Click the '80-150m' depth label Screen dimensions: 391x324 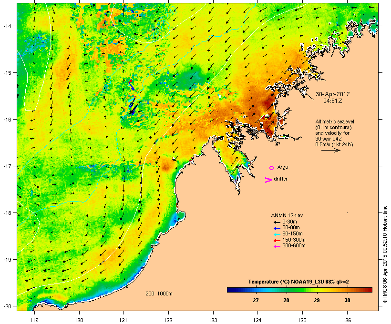292,234
